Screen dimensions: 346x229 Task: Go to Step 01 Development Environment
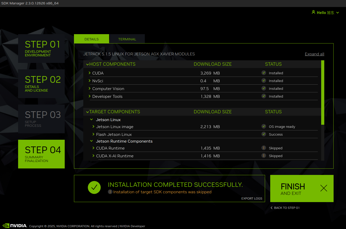pos(41,48)
